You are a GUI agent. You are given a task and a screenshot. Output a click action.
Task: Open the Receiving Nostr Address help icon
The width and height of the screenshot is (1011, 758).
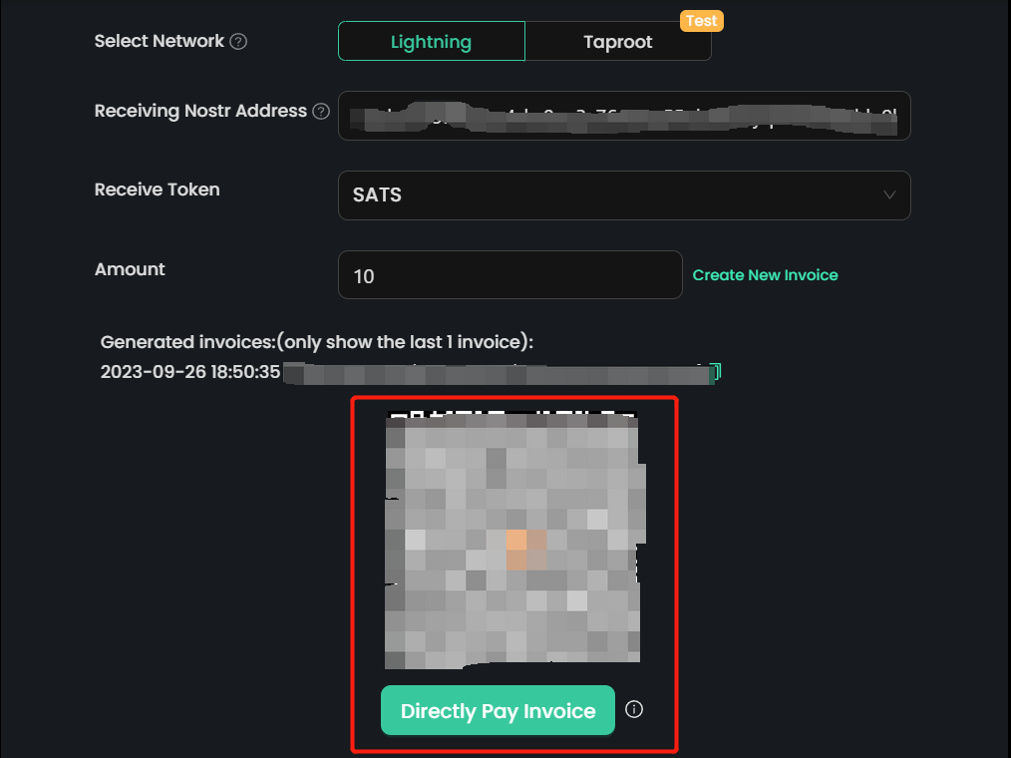(x=321, y=112)
